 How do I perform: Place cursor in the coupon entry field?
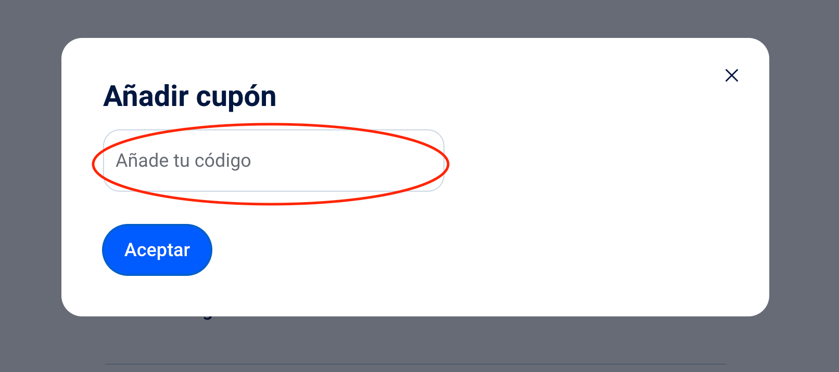point(274,161)
